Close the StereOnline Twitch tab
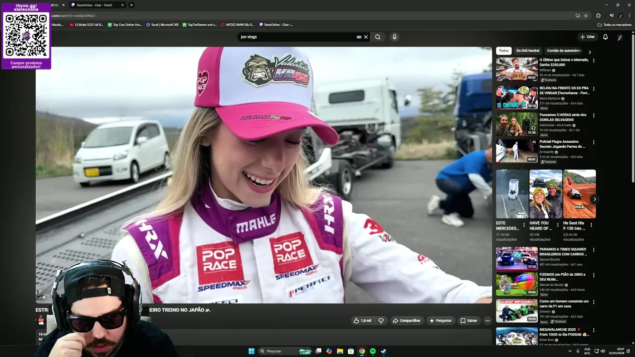The width and height of the screenshot is (635, 357). coord(123,5)
